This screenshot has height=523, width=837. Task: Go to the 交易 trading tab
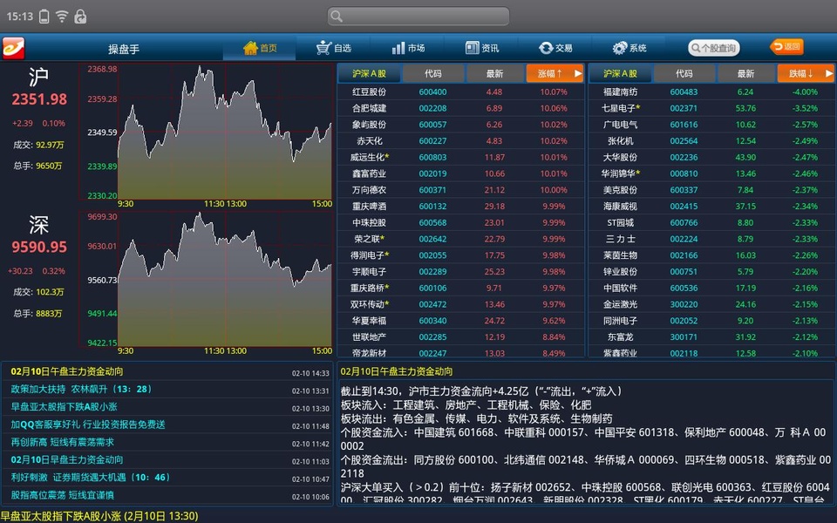[x=555, y=48]
